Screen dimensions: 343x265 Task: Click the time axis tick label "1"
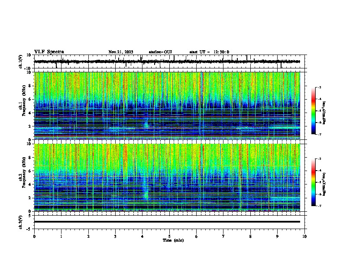61,236
